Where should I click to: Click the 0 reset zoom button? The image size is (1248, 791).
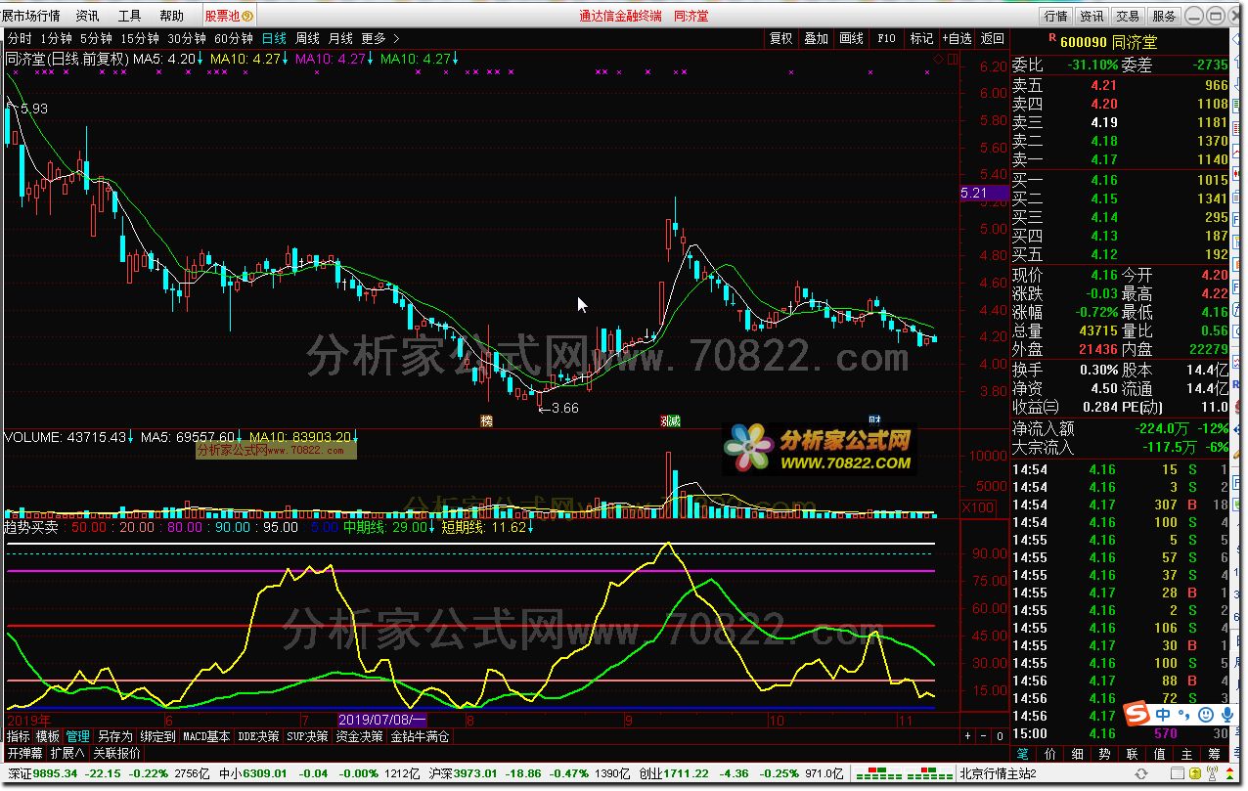pyautogui.click(x=999, y=736)
